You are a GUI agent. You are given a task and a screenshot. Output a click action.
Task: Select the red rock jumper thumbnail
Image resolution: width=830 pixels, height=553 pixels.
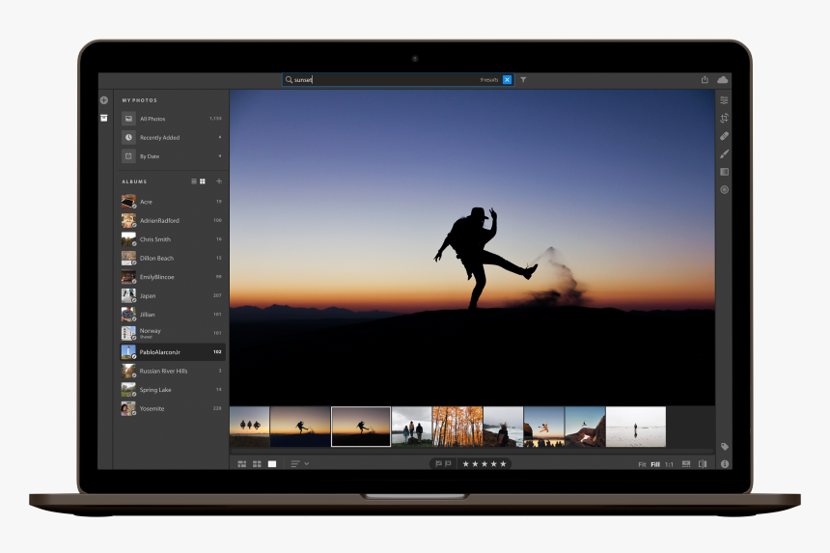pos(585,427)
